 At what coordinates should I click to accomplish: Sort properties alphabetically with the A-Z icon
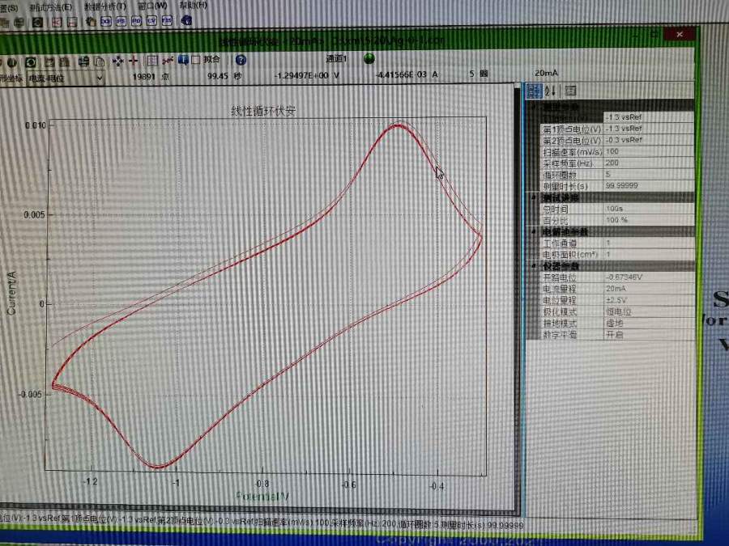pos(551,91)
